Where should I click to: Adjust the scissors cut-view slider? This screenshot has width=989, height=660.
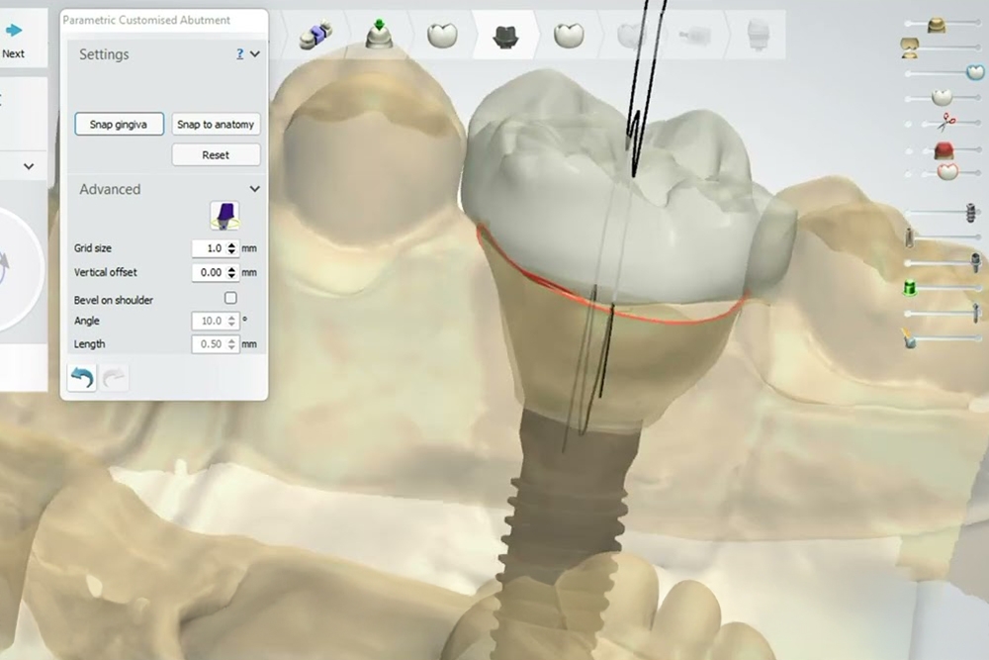point(946,123)
